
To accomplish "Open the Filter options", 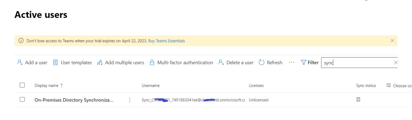I will [x=310, y=62].
